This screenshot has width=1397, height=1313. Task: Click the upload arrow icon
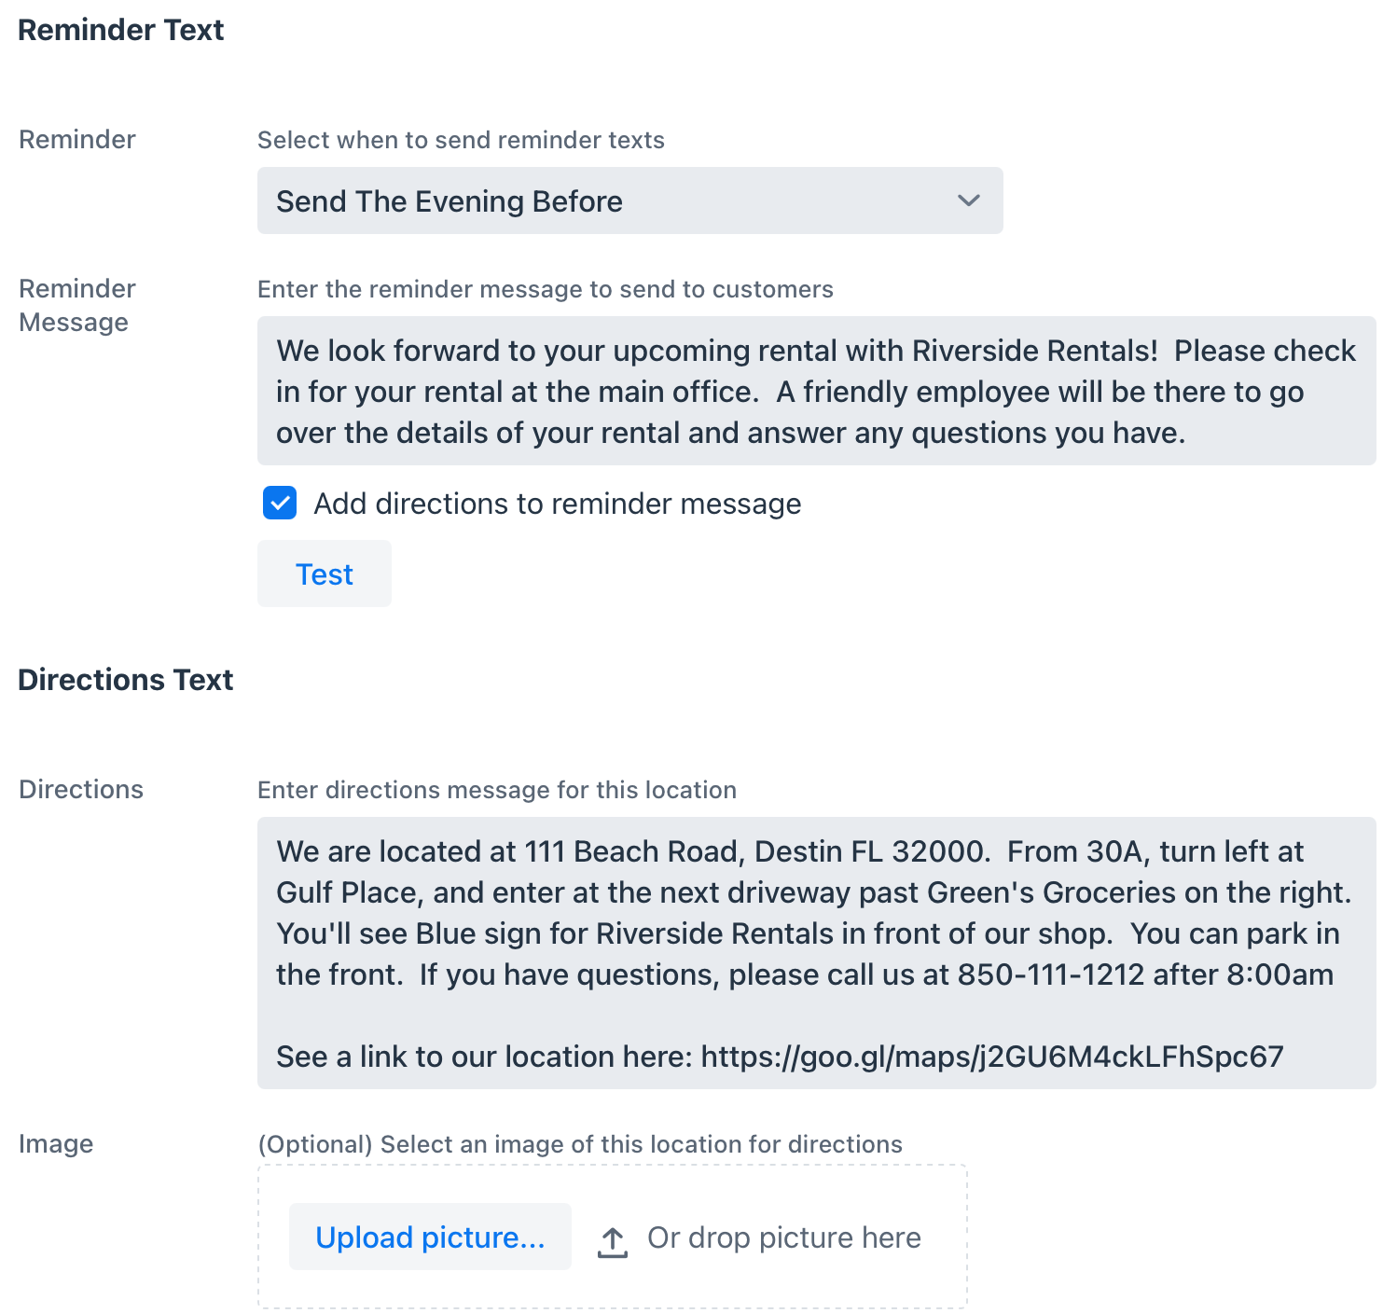pyautogui.click(x=612, y=1241)
